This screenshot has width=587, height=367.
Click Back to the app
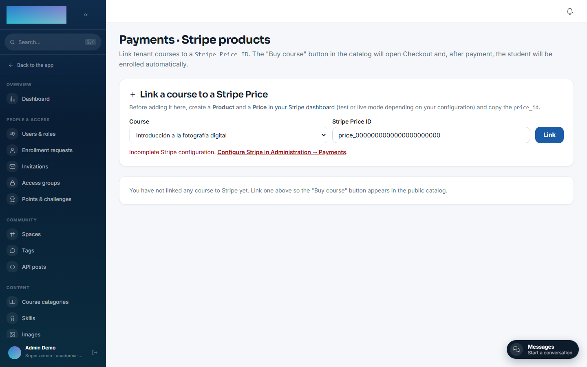31,65
